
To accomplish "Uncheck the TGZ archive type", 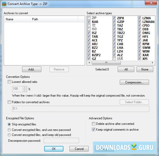I will coord(114,36).
